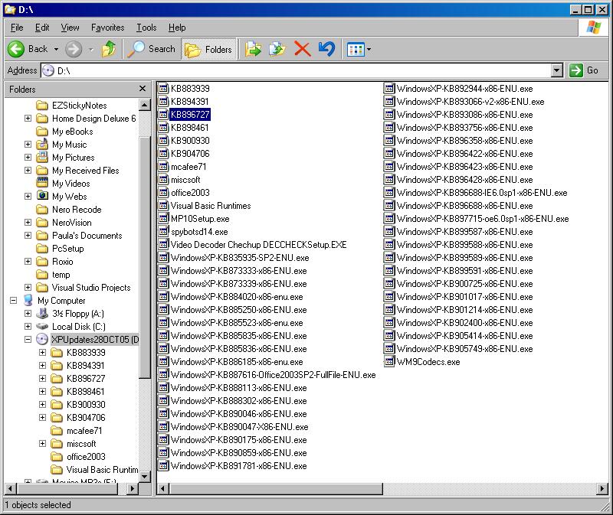Open the Edit menu
Screen dimensions: 613x515
[42, 28]
